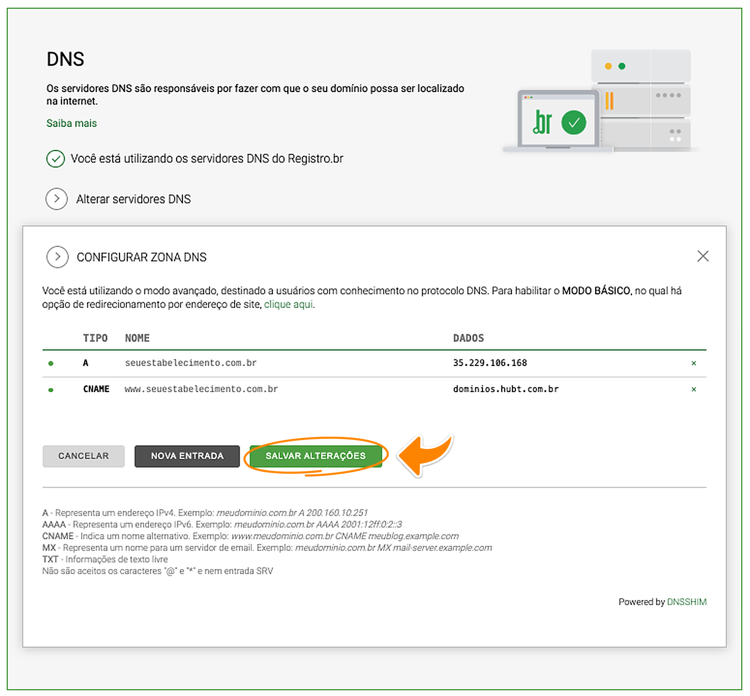Add a record with Nova Entrada

coord(187,456)
